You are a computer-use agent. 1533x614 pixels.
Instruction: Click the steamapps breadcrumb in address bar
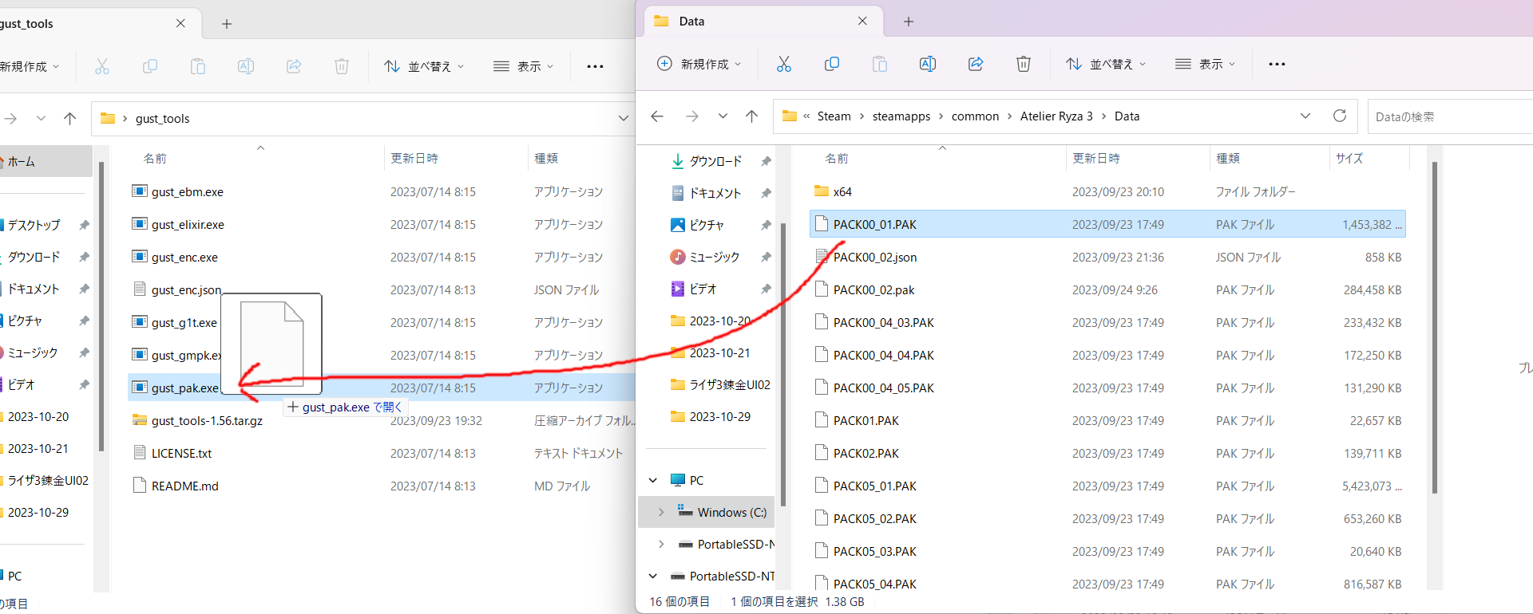click(x=901, y=116)
